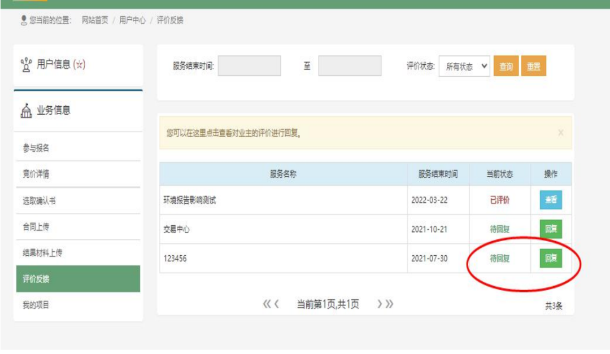The image size is (610, 354).
Task: Click the 业务信息 panel heading
Action: pyautogui.click(x=54, y=111)
